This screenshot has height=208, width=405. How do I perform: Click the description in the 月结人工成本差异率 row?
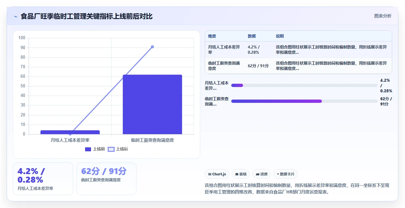pos(331,49)
